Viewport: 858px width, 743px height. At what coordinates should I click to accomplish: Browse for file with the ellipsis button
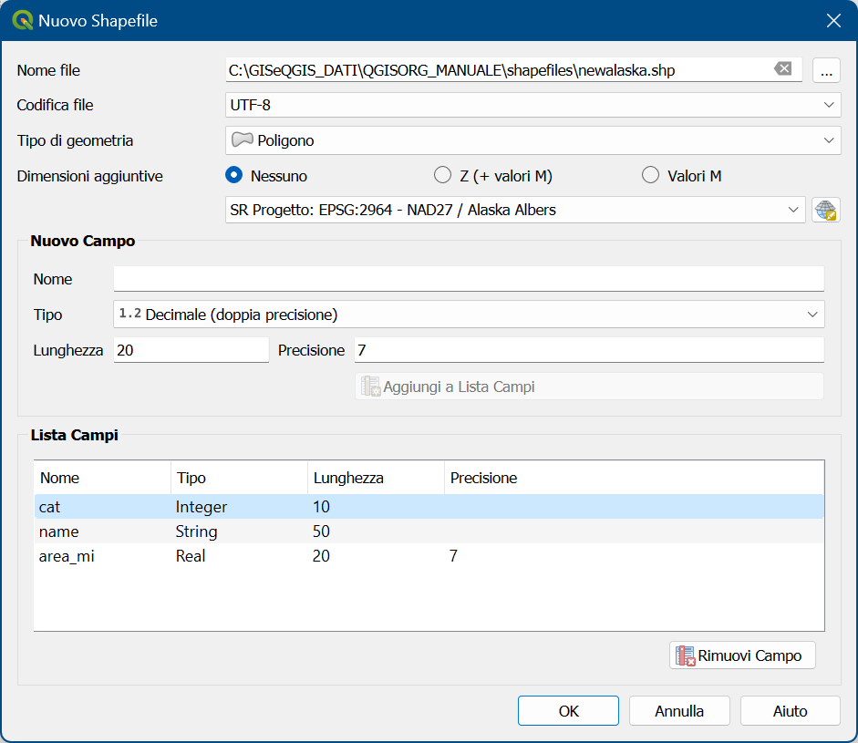click(826, 70)
